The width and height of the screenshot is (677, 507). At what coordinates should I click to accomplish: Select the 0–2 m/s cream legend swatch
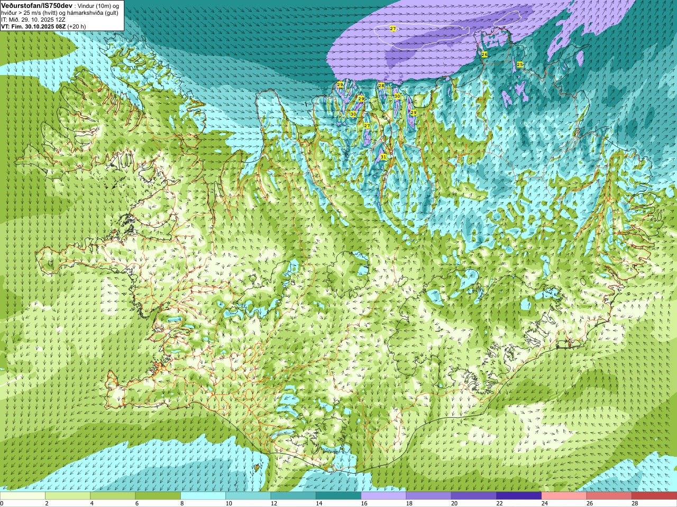(23, 495)
